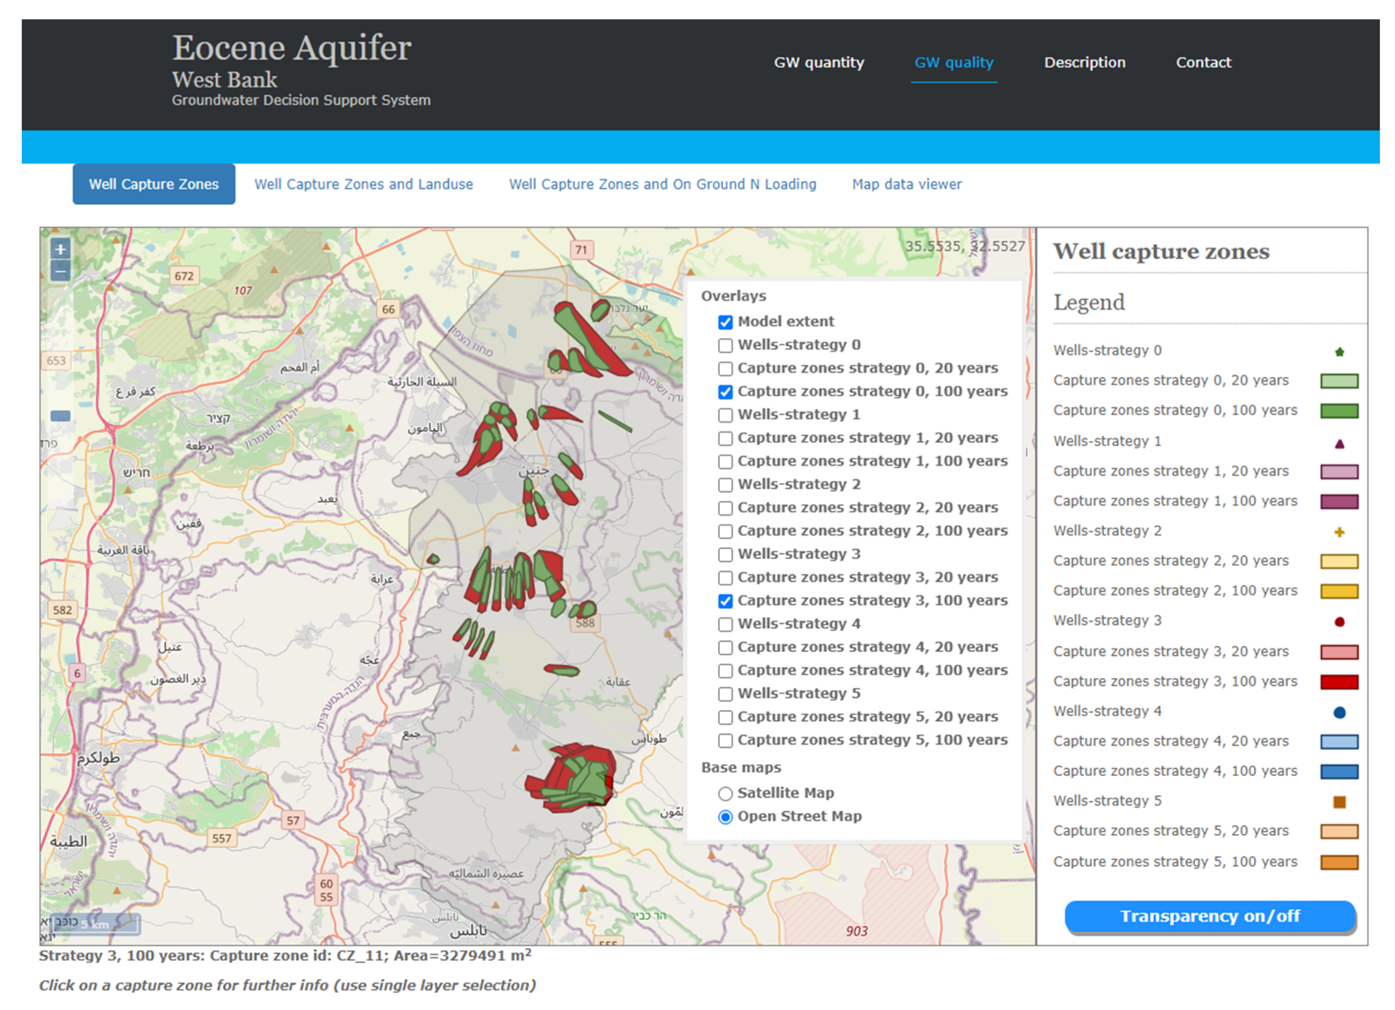Image resolution: width=1395 pixels, height=1010 pixels.
Task: Select the Satellite Map base map
Action: click(x=725, y=794)
